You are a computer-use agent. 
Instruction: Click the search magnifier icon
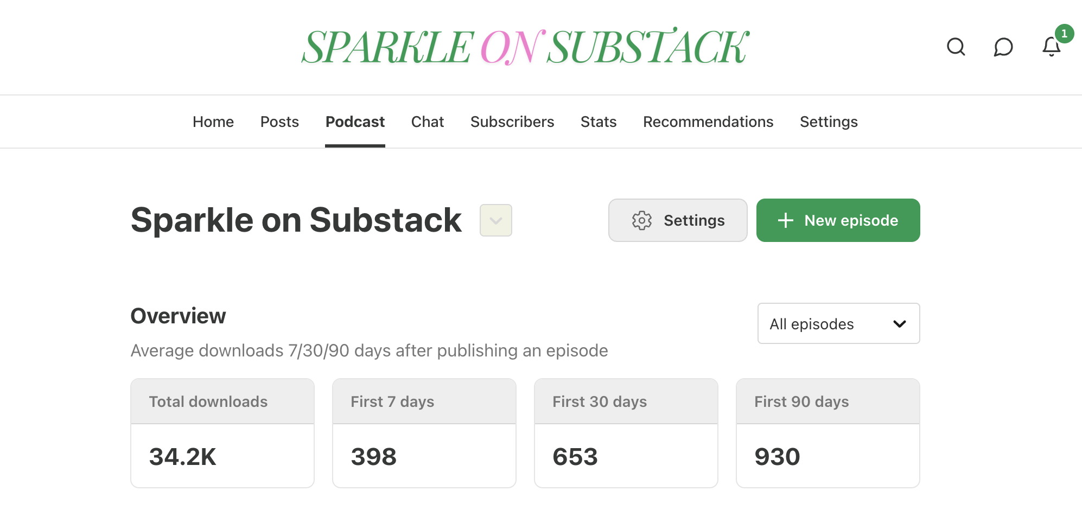pyautogui.click(x=956, y=47)
